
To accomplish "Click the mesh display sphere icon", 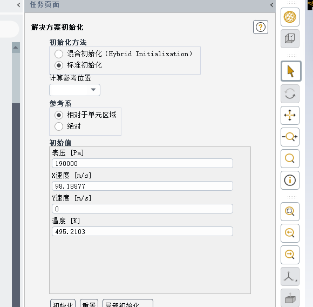I will 290,17.
